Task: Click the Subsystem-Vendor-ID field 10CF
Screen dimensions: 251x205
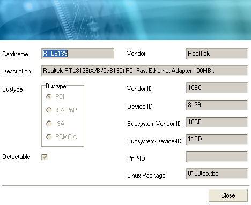Action: 217,122
